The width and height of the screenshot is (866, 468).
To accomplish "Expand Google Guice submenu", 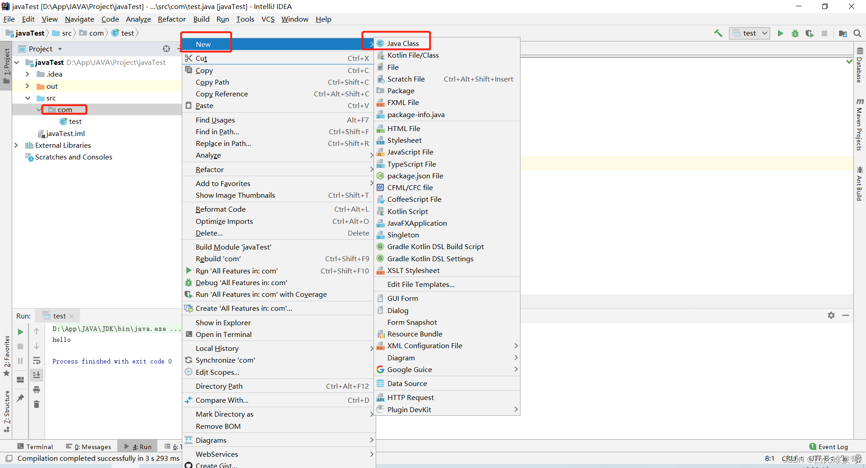I will (447, 369).
